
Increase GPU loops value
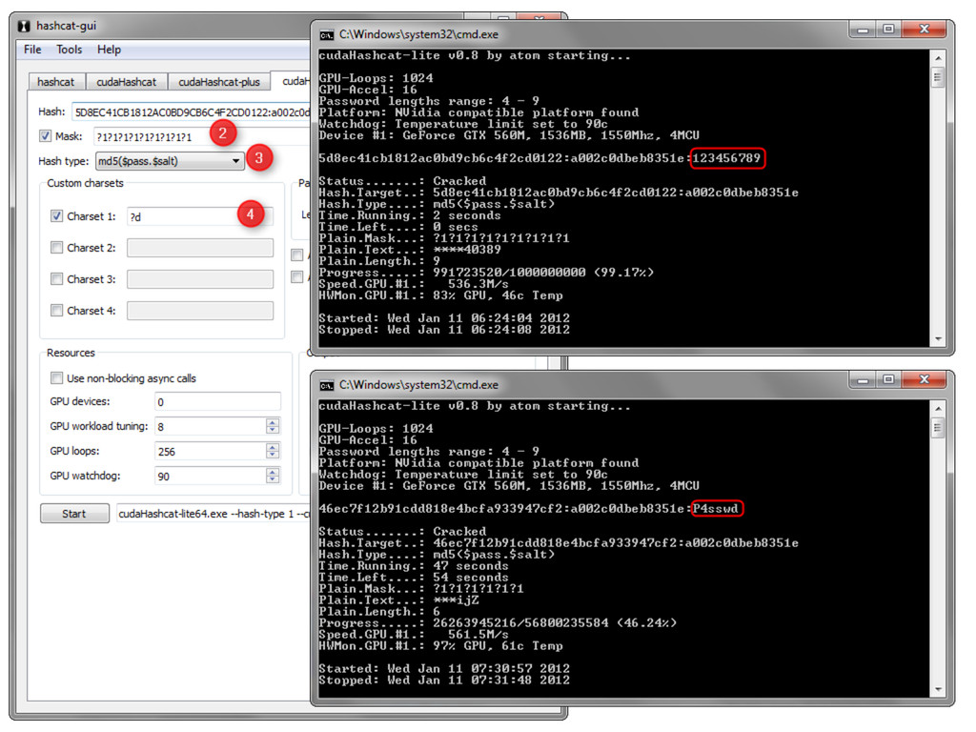click(273, 447)
